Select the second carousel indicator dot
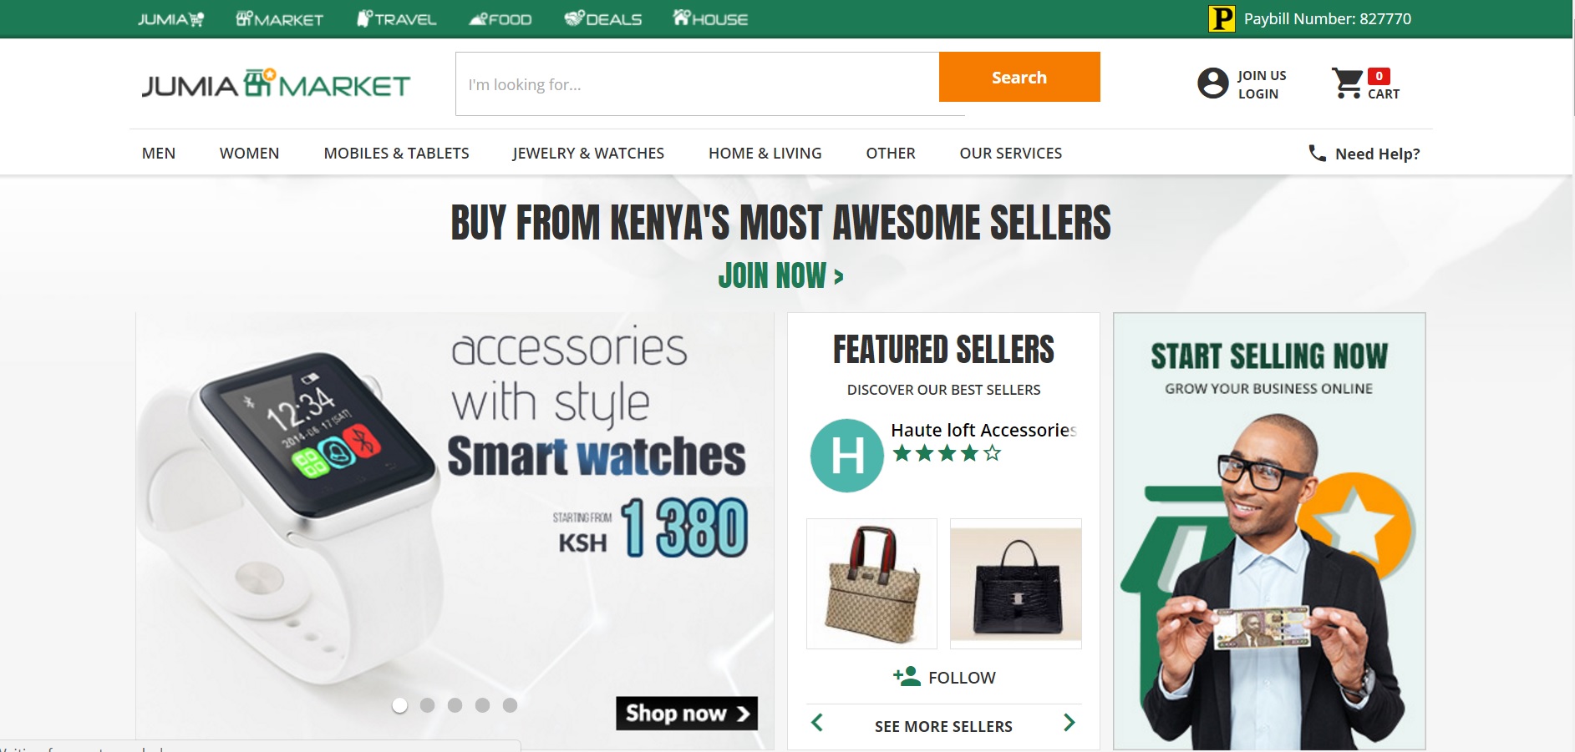The width and height of the screenshot is (1575, 752). (x=428, y=705)
